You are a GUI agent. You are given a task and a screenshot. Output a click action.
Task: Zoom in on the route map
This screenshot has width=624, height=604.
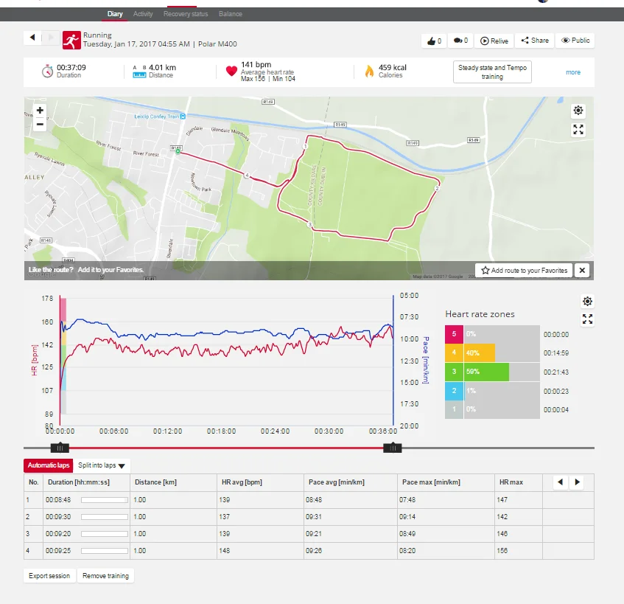coord(40,111)
